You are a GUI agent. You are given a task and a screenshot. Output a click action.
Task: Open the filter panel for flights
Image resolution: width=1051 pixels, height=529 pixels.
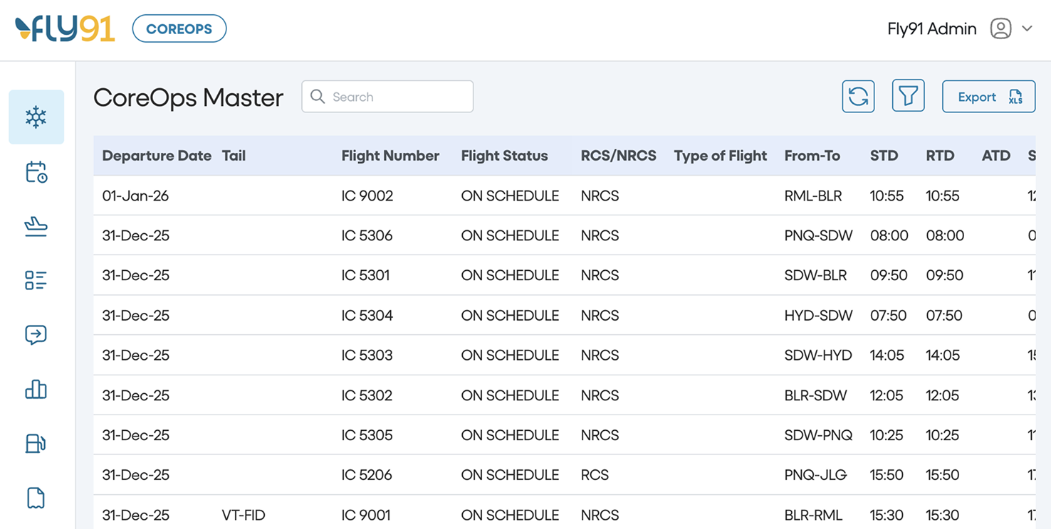click(908, 96)
